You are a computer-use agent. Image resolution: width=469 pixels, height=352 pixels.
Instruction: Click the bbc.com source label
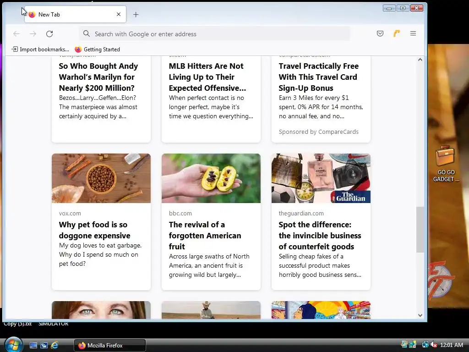pyautogui.click(x=180, y=214)
